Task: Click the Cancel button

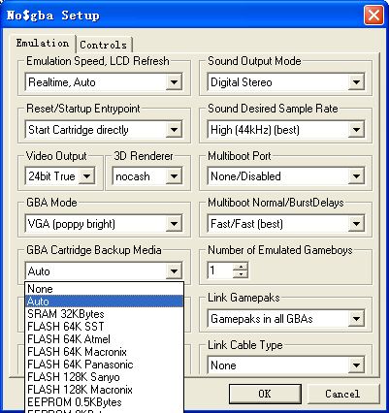Action: click(342, 394)
